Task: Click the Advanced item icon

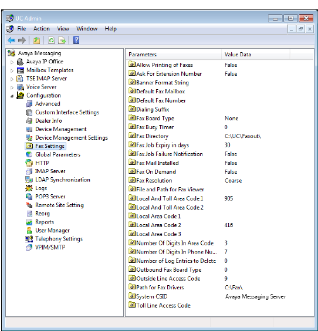Action: click(29, 104)
